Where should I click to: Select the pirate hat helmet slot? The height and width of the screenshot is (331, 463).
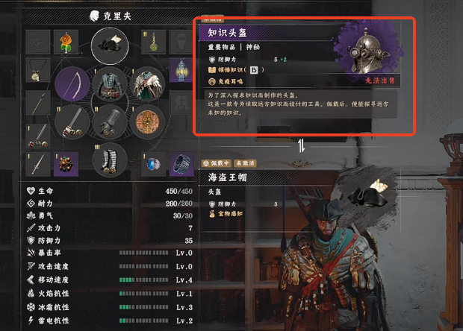[x=110, y=45]
